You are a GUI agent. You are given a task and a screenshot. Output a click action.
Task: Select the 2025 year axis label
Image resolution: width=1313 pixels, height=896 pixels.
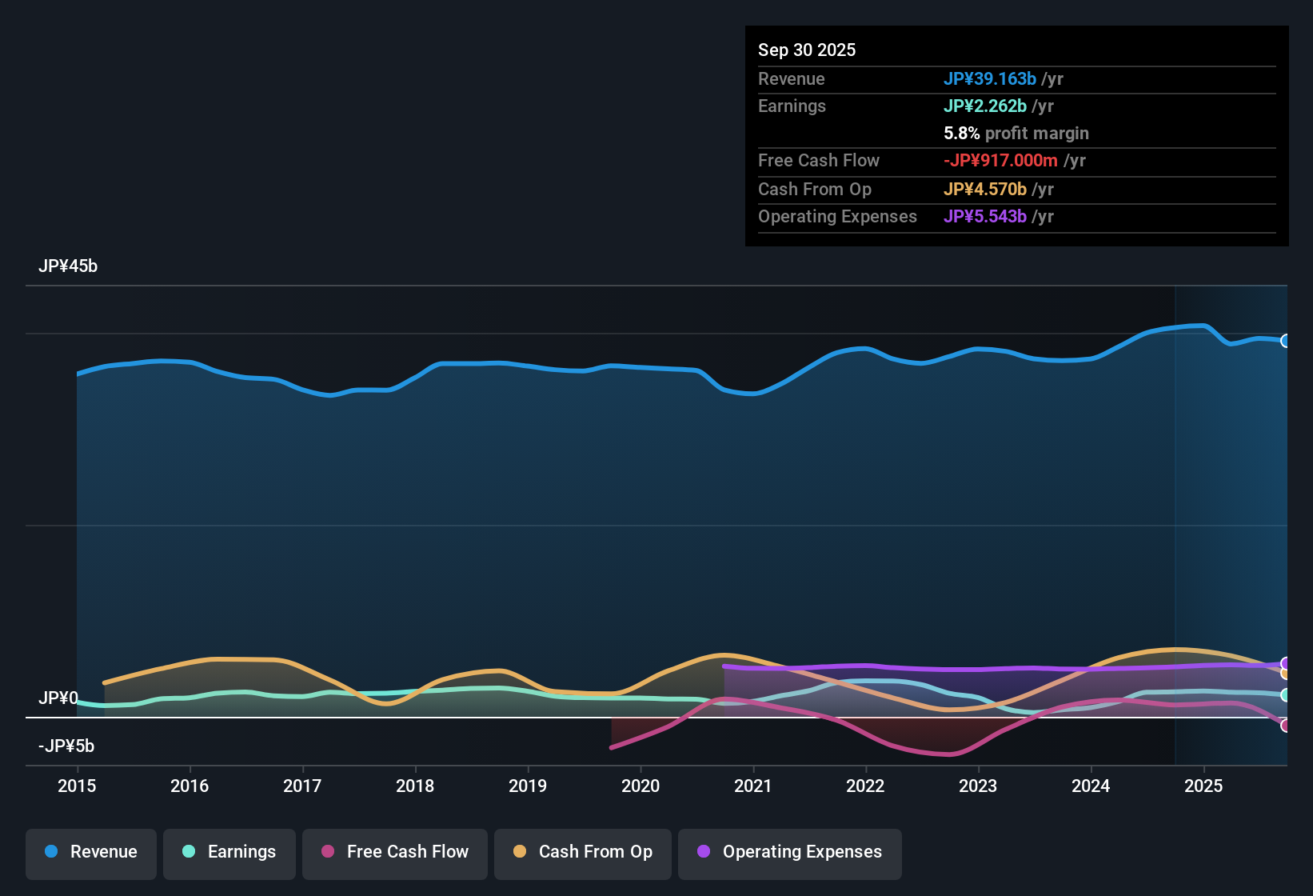tap(1204, 786)
